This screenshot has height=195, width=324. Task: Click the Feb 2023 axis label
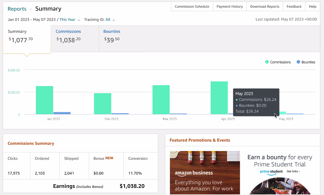pos(112,119)
